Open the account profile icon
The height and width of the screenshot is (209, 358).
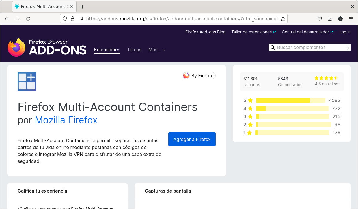point(340,19)
